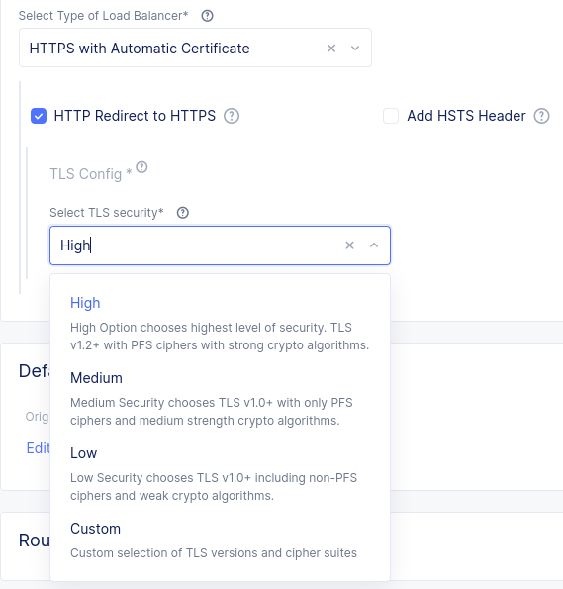The height and width of the screenshot is (589, 563).
Task: Click the partially hidden Edit link
Action: (x=38, y=448)
